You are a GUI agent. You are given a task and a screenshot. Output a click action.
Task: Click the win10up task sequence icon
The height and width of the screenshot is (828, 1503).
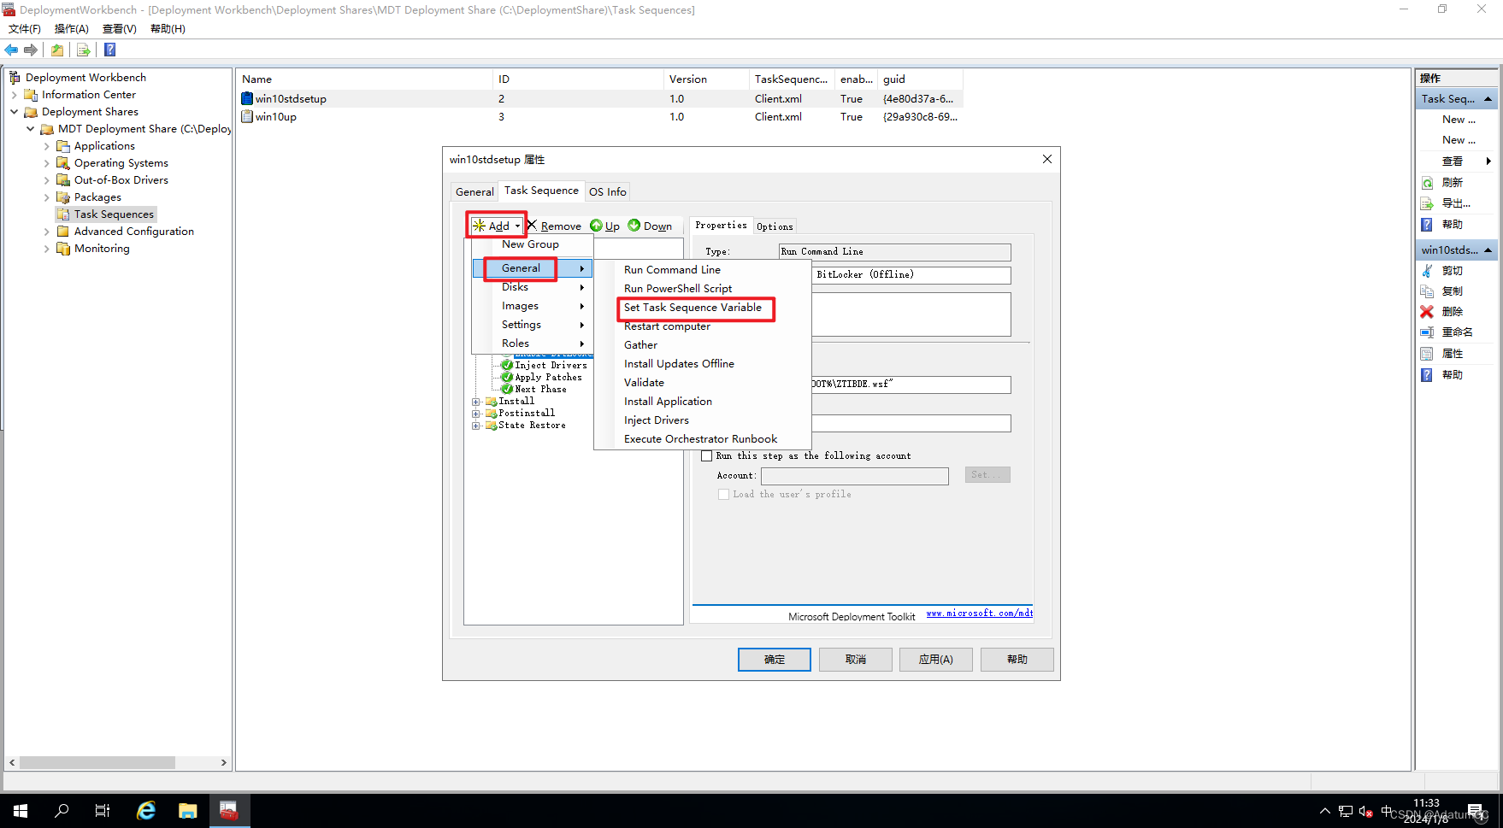tap(247, 116)
